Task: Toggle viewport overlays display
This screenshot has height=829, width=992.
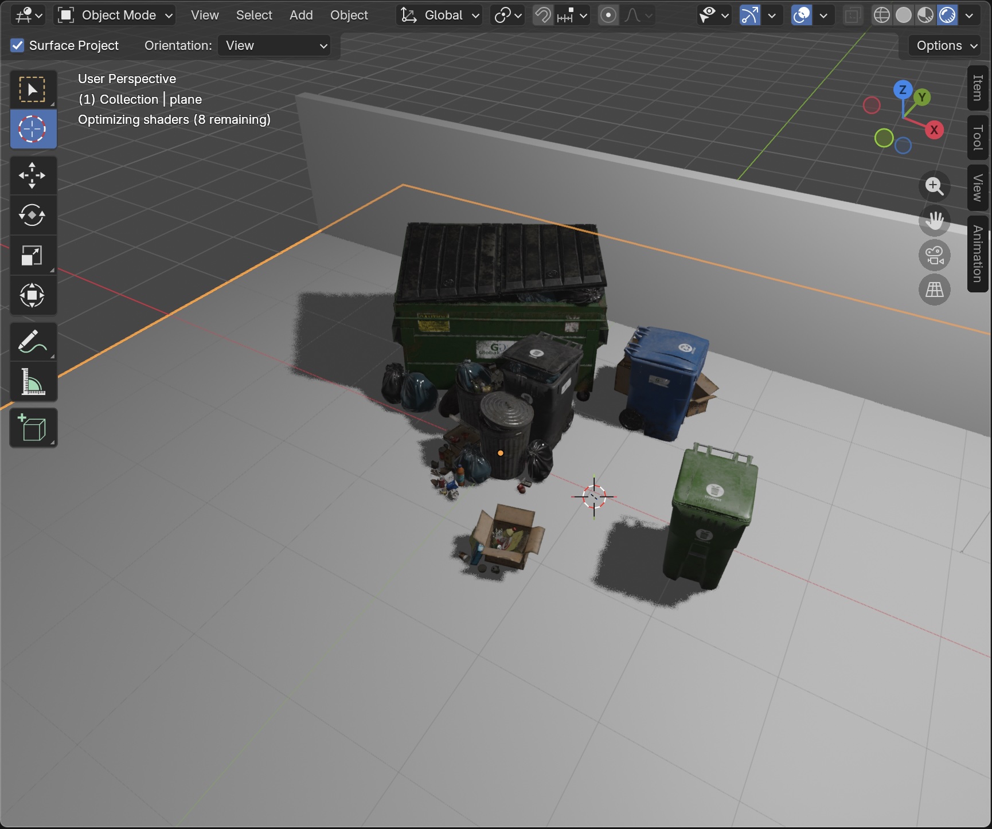Action: click(x=801, y=15)
